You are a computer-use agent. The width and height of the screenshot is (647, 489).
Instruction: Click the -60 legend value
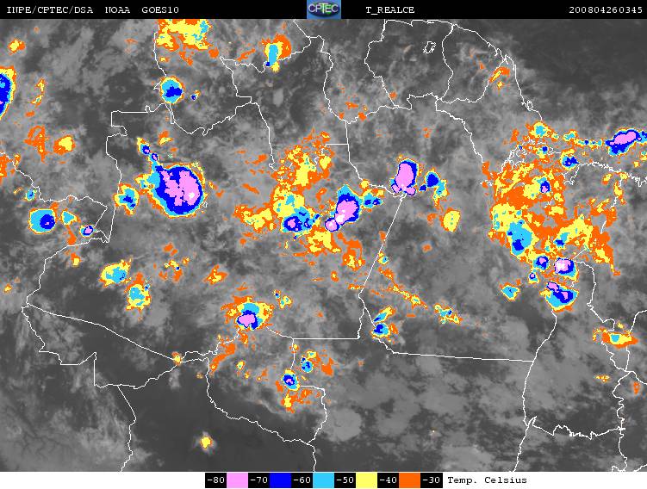(x=302, y=480)
